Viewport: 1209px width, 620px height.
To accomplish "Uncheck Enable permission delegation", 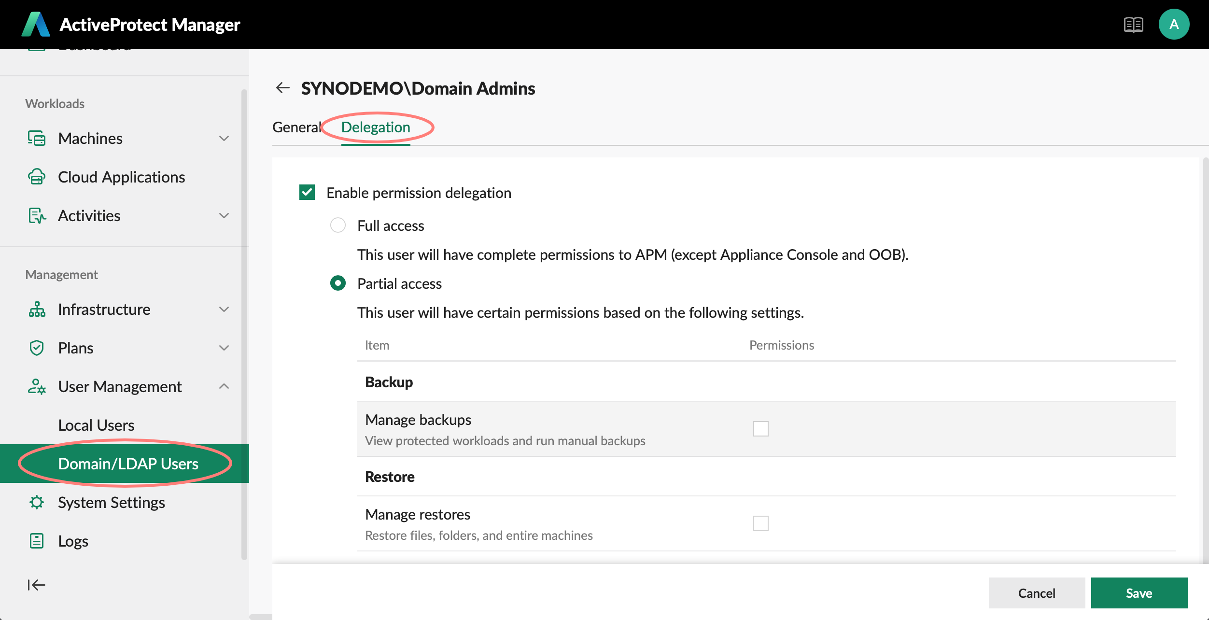I will pos(307,192).
